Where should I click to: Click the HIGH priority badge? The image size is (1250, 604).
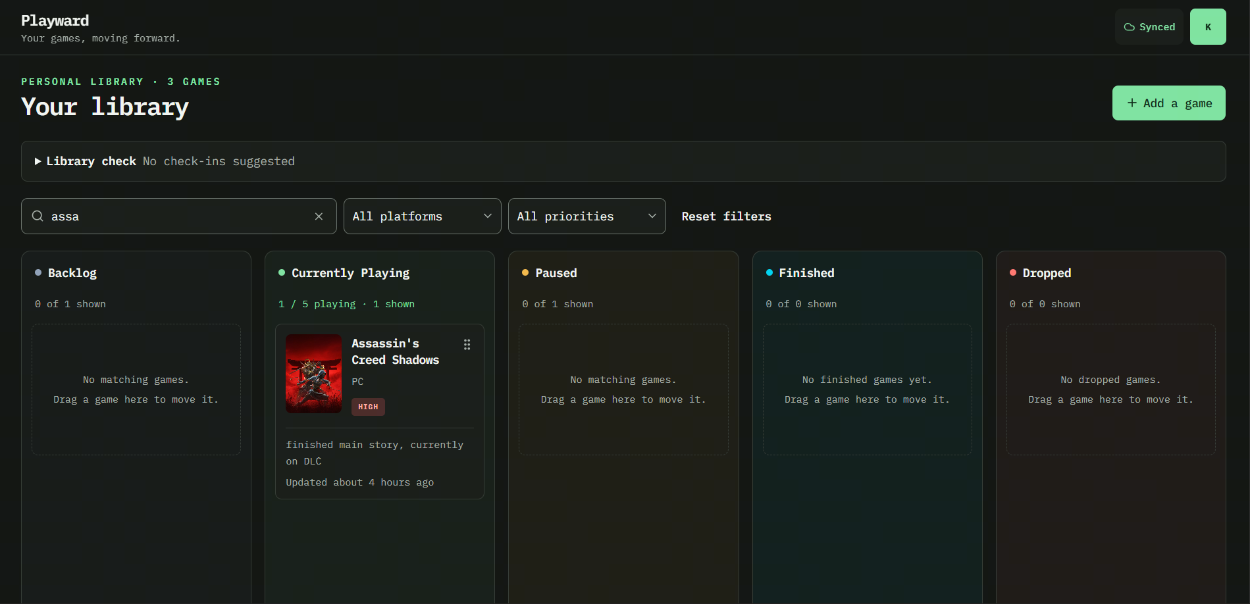click(368, 407)
